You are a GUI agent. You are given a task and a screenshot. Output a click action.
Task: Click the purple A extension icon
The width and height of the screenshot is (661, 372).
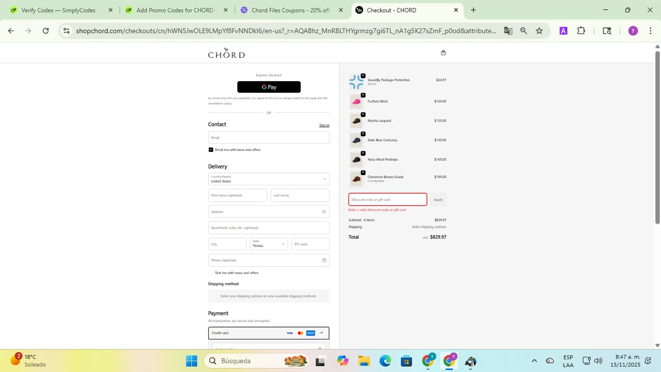[563, 31]
